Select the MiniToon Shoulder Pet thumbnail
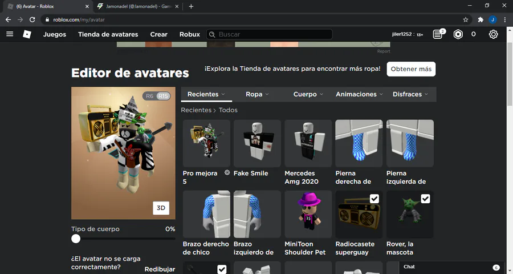Screen dimensions: 513x274 point(308,214)
